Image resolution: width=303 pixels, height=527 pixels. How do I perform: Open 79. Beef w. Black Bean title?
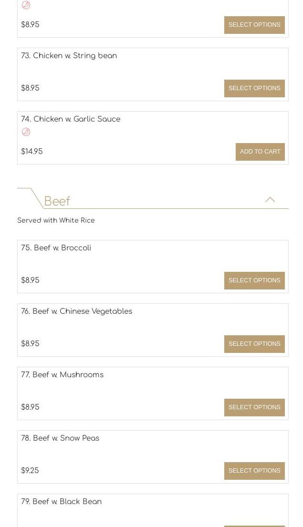pyautogui.click(x=61, y=501)
